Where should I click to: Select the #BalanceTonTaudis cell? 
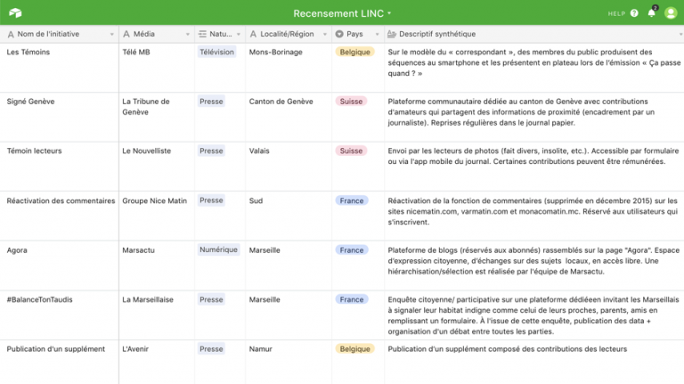[x=60, y=315]
